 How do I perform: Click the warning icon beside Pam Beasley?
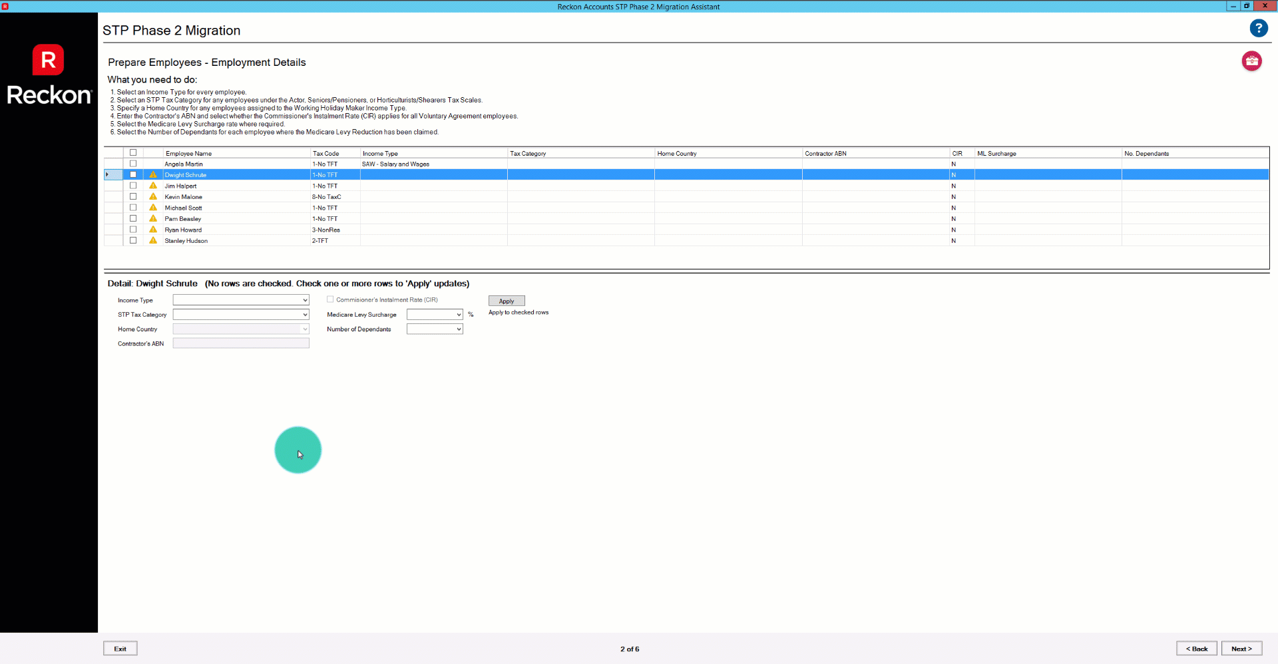coord(153,218)
